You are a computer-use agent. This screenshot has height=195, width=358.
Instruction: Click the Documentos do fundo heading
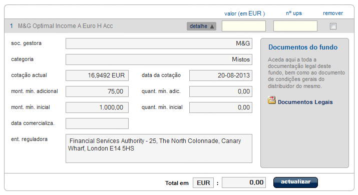coord(303,47)
